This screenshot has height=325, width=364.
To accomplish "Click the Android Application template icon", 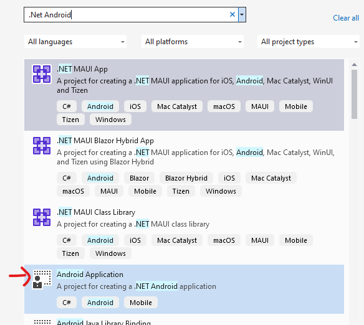I will (42, 280).
